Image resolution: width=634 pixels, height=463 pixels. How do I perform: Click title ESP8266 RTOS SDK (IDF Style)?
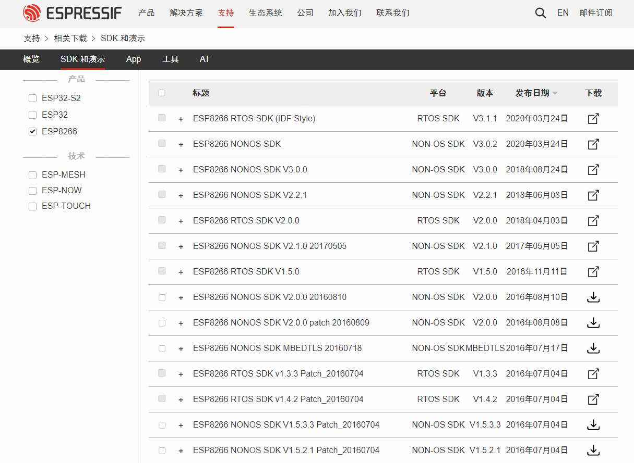point(254,119)
